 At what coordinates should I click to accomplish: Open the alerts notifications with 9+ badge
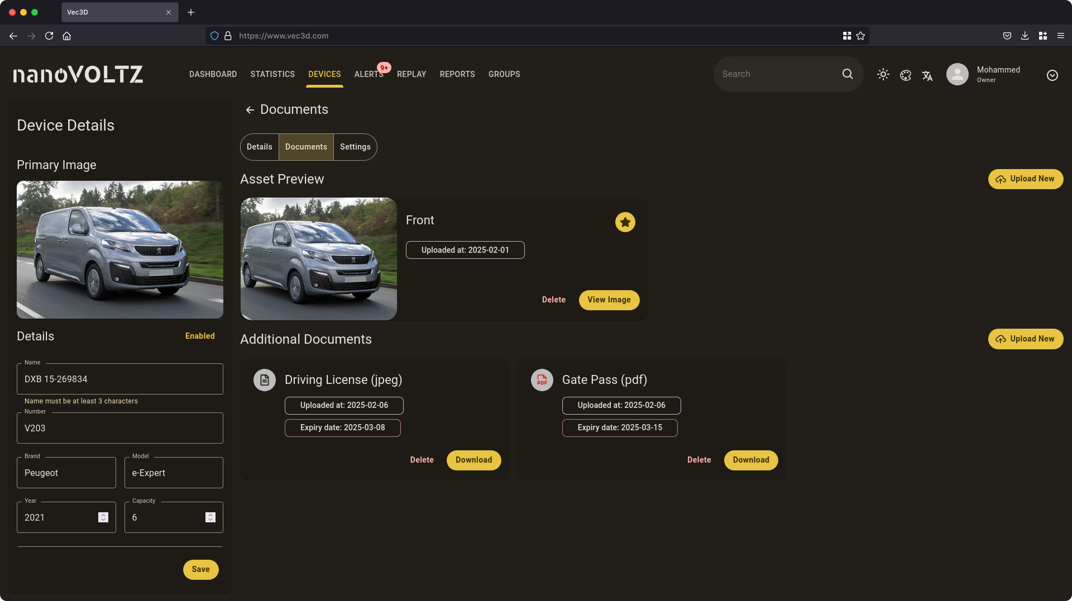pyautogui.click(x=369, y=74)
